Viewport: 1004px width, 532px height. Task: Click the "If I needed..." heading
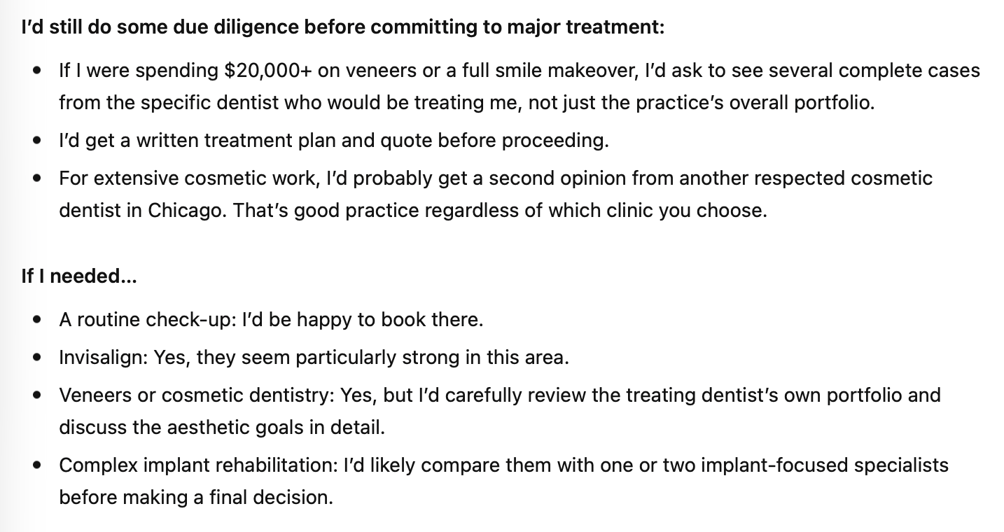79,276
